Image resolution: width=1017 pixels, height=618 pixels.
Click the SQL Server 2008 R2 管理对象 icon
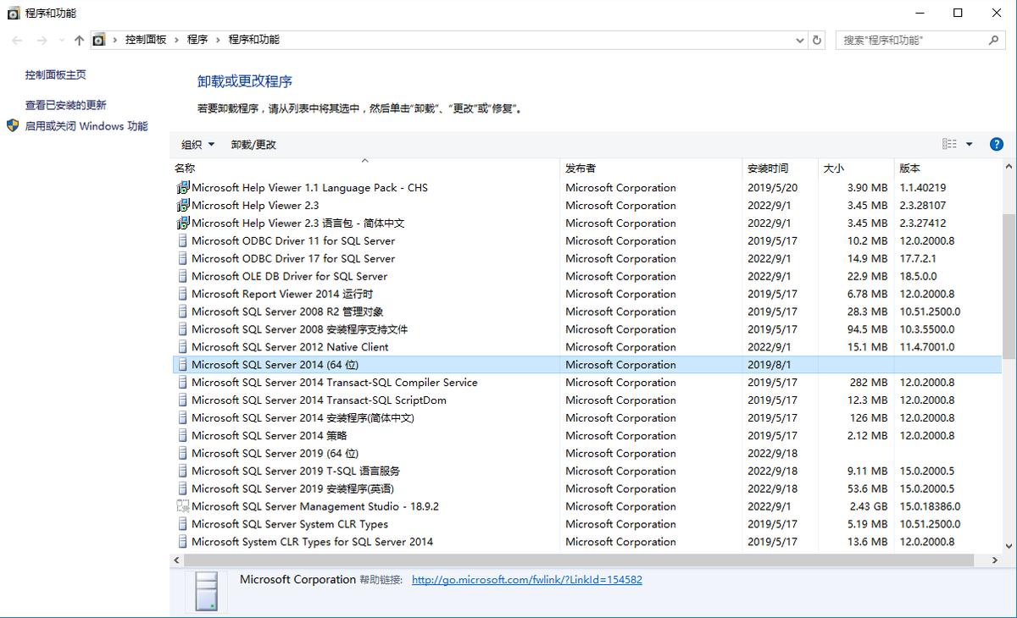click(183, 312)
